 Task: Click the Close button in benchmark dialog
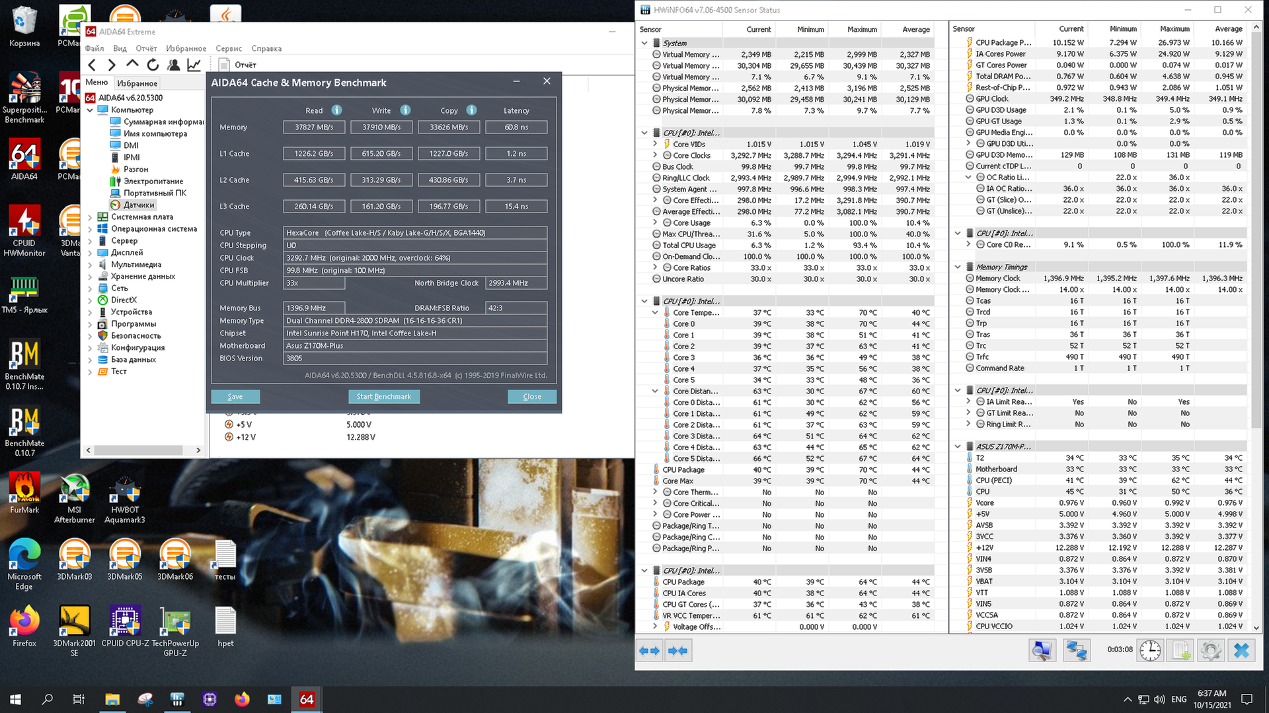[532, 397]
